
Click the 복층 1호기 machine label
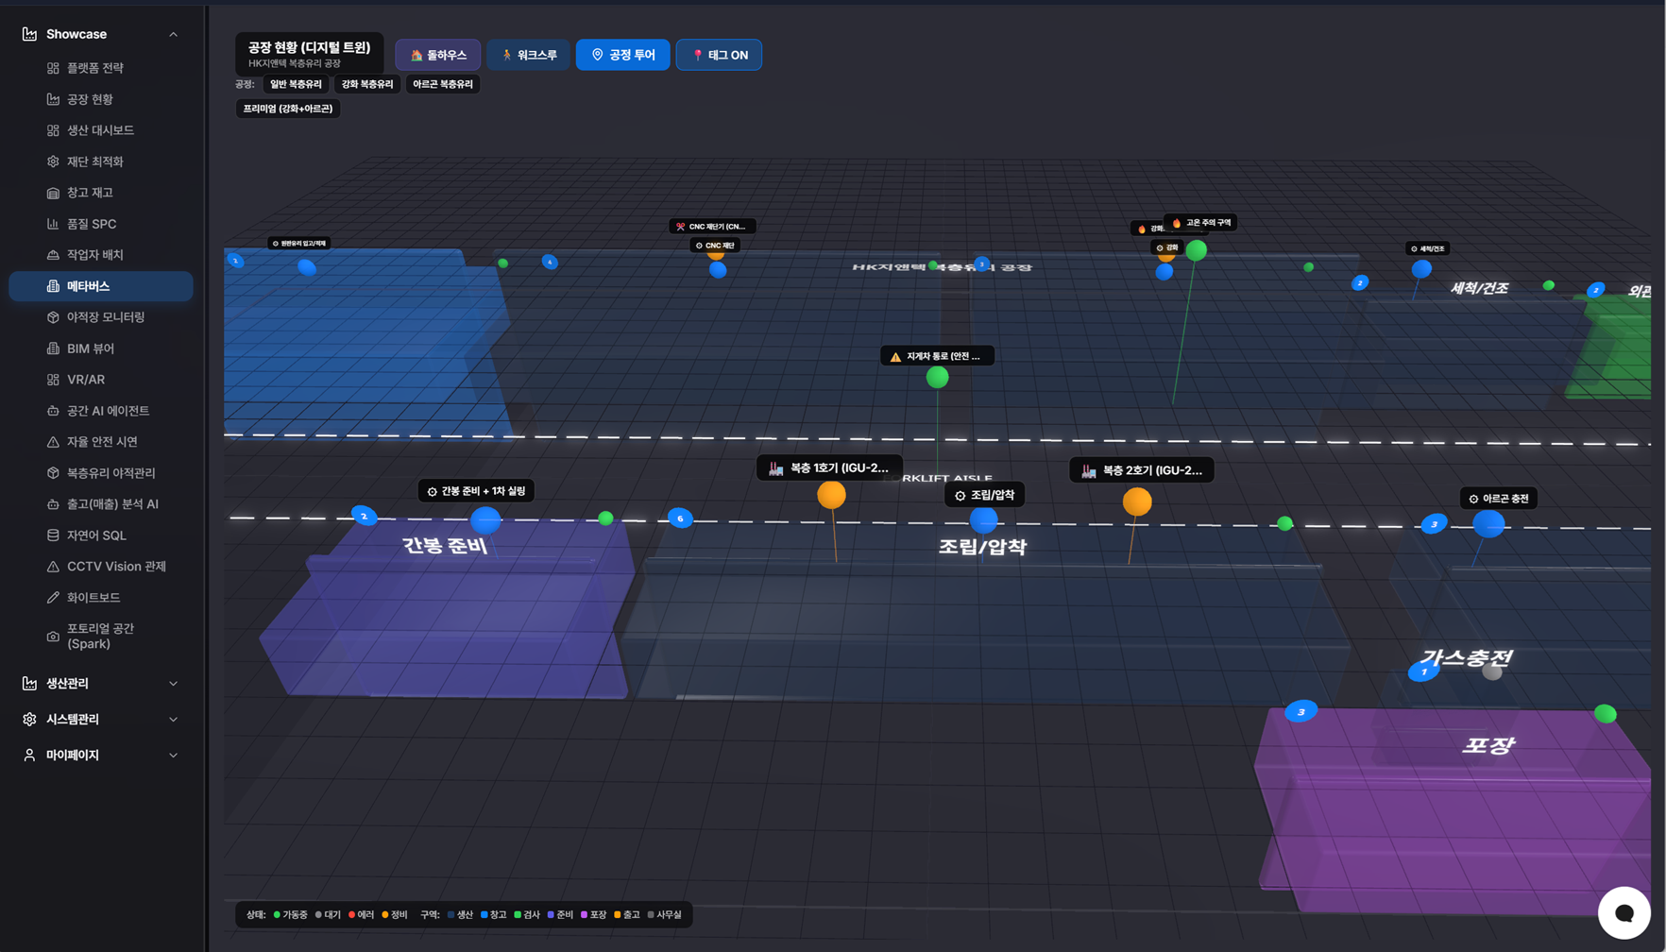(x=829, y=467)
